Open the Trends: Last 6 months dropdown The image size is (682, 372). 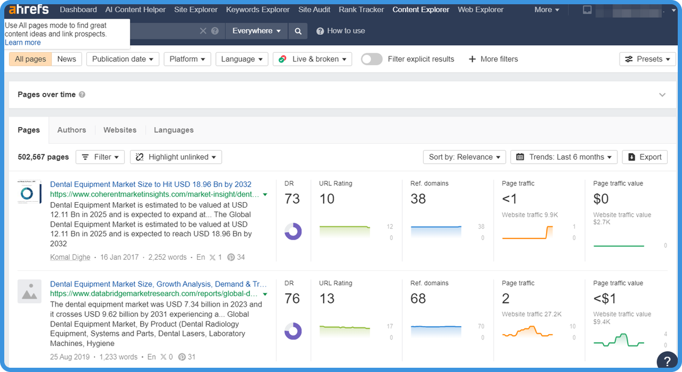click(x=564, y=157)
